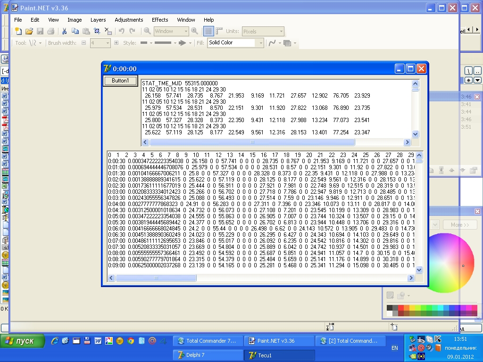Toggle antialiasing in the tool options

[x=272, y=43]
